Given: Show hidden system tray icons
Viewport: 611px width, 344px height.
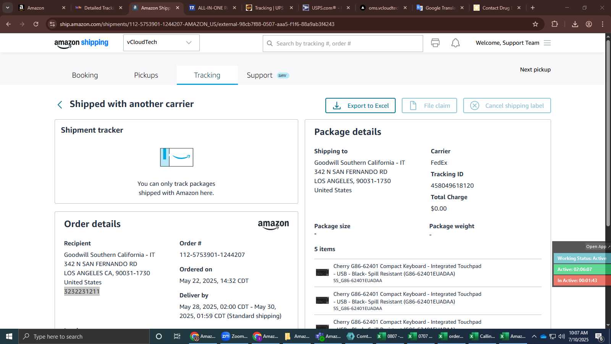Looking at the screenshot, I should tap(534, 336).
